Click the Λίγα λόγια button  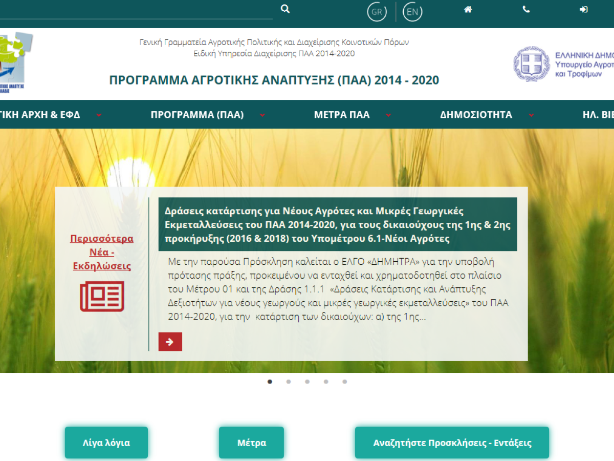(106, 442)
